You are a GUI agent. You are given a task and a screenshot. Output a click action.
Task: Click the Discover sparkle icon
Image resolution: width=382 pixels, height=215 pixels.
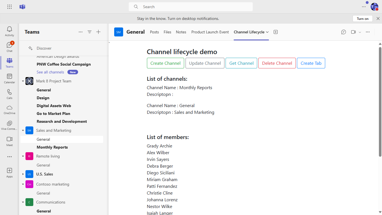coord(31,48)
